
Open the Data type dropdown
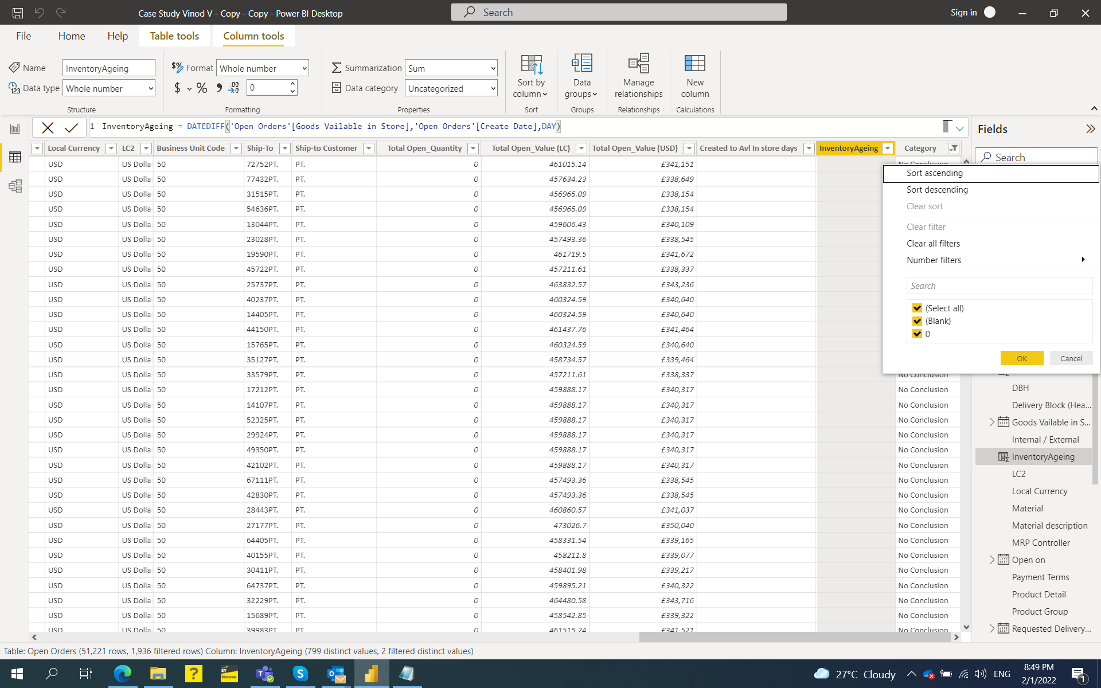109,88
